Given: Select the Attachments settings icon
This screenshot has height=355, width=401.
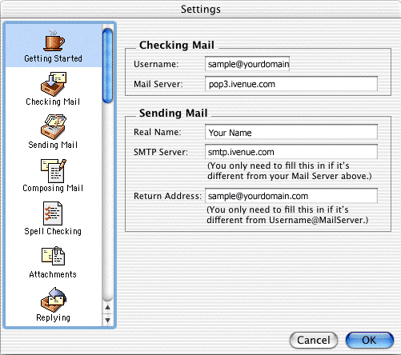Looking at the screenshot, I should (x=53, y=256).
